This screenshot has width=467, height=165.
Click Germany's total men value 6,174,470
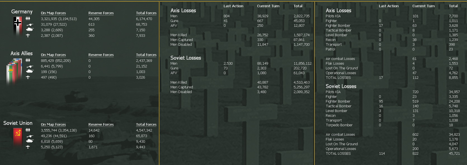[x=144, y=19]
